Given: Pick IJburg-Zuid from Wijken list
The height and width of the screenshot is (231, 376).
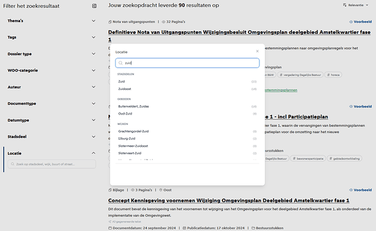Looking at the screenshot, I should coord(187,138).
